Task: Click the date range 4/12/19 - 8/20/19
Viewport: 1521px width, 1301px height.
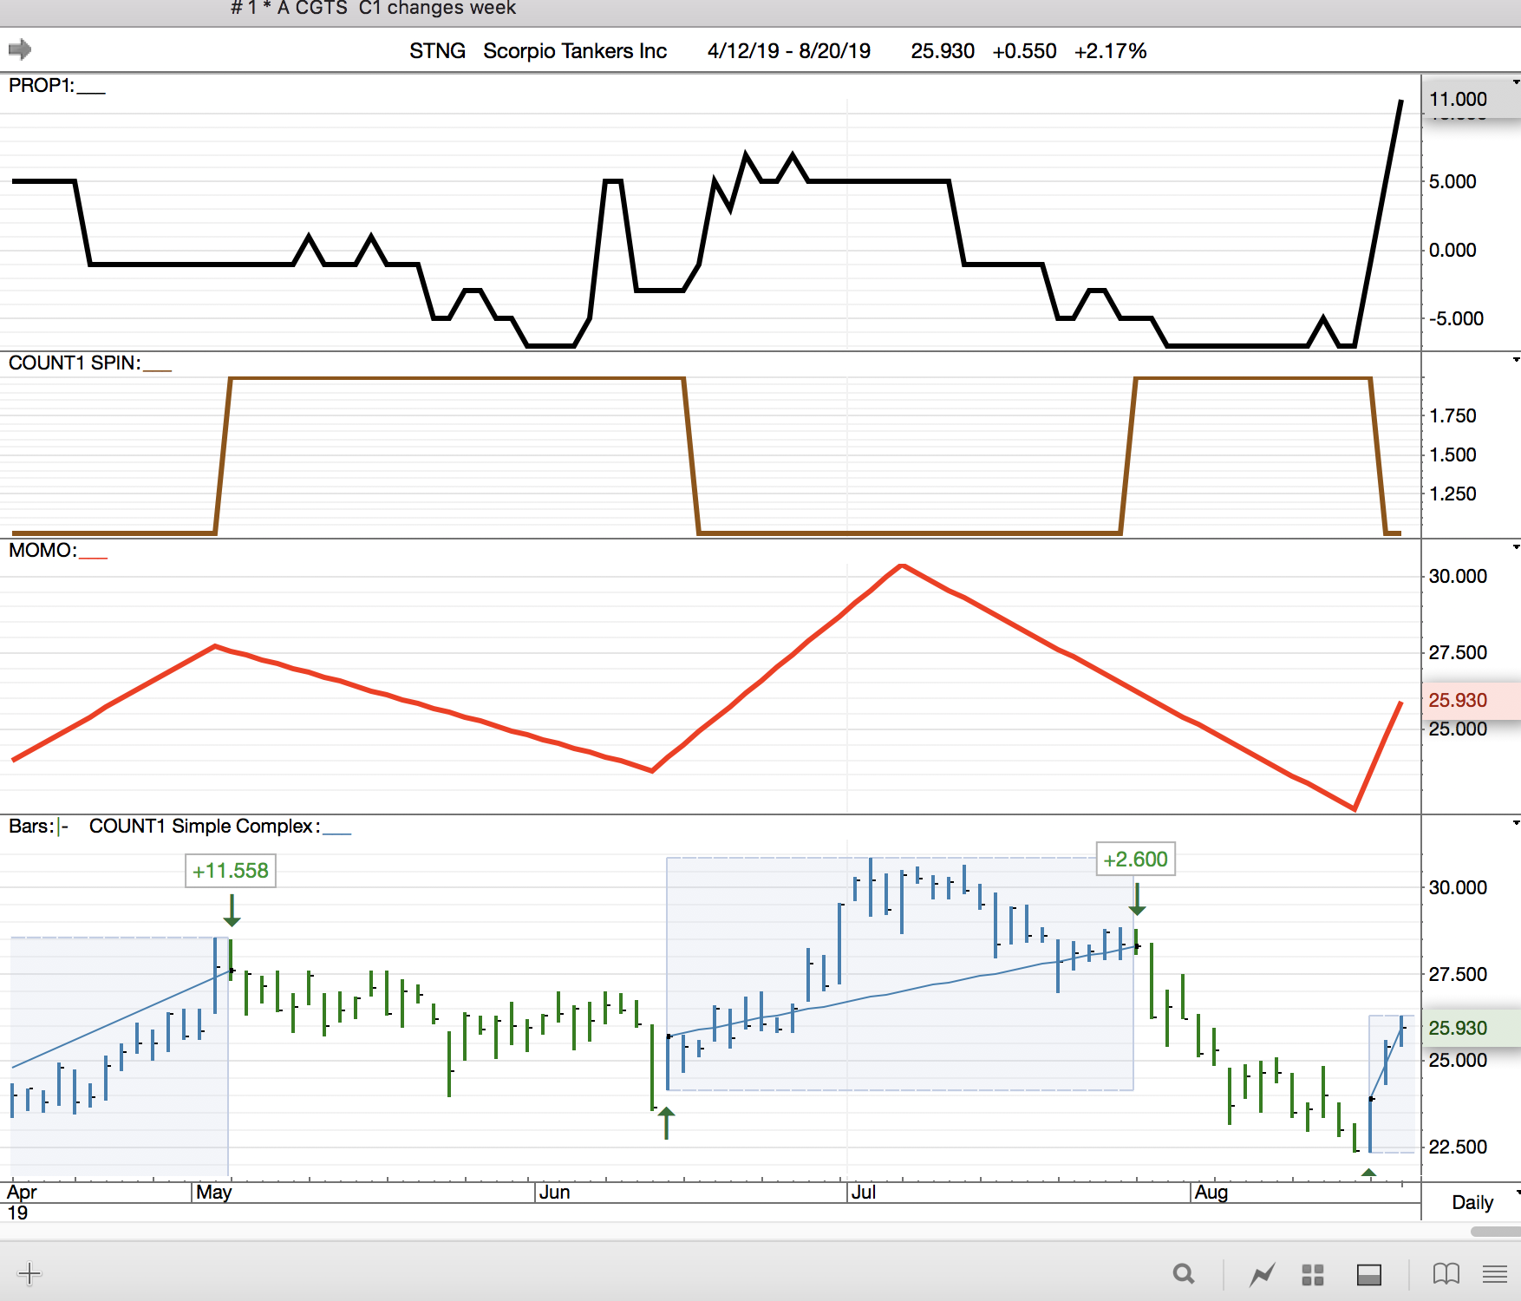Action: (789, 50)
